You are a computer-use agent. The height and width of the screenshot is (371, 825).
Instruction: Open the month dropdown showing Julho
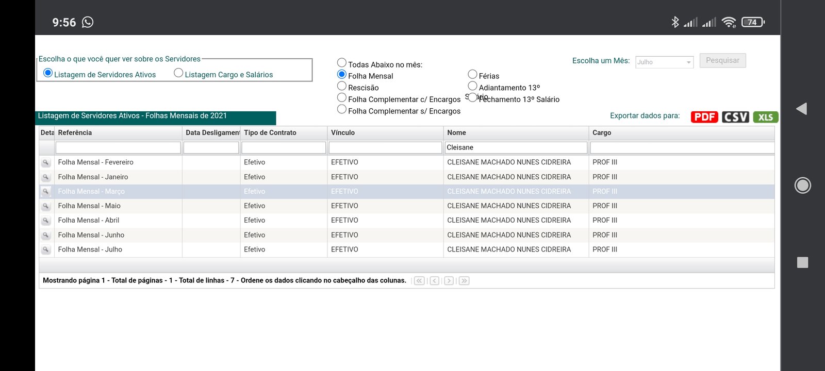coord(664,62)
